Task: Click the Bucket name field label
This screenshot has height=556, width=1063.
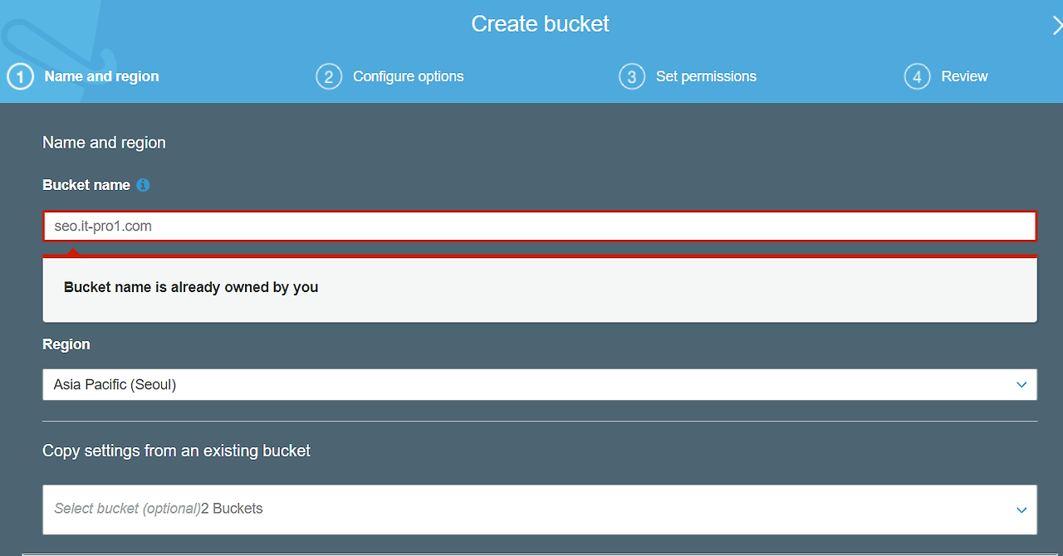Action: pos(86,185)
